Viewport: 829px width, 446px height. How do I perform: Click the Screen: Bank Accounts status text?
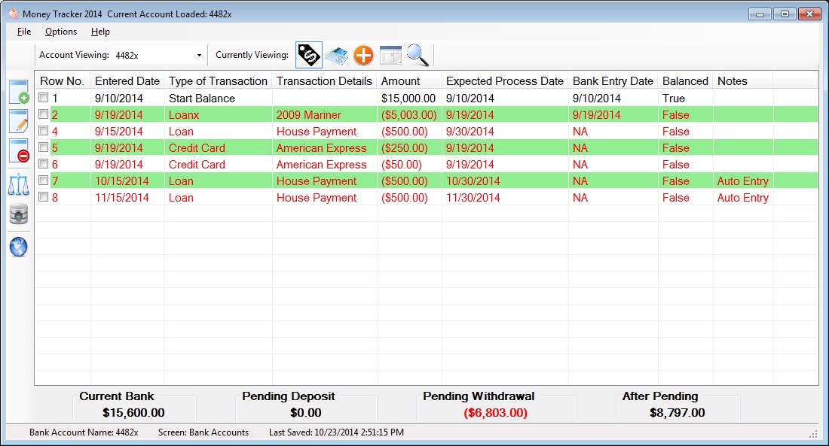pos(203,432)
